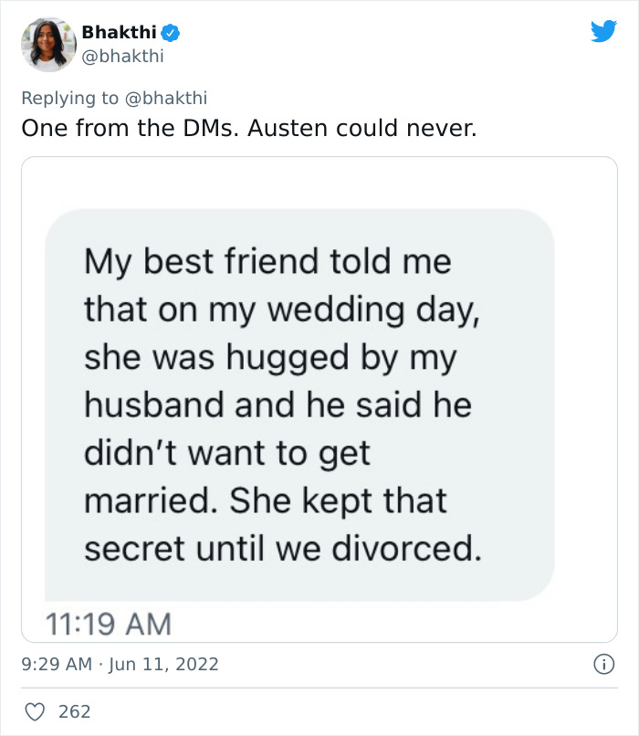The width and height of the screenshot is (639, 736).
Task: Click Bhakthi's profile avatar photo
Action: click(48, 44)
